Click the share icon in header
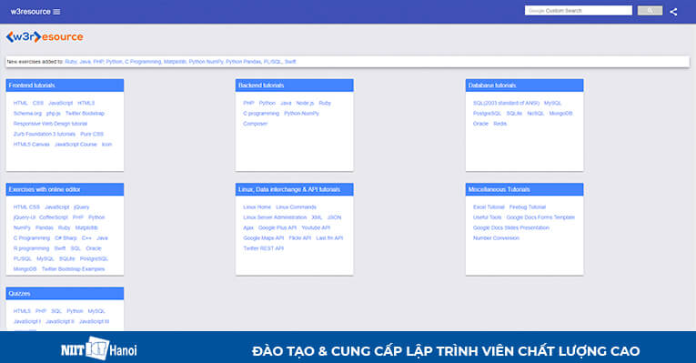 (673, 12)
